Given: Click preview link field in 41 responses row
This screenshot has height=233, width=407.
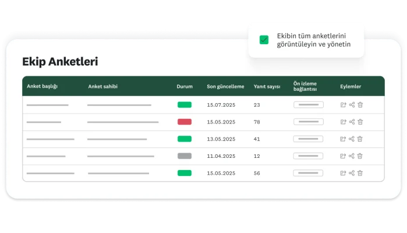Looking at the screenshot, I should 308,139.
